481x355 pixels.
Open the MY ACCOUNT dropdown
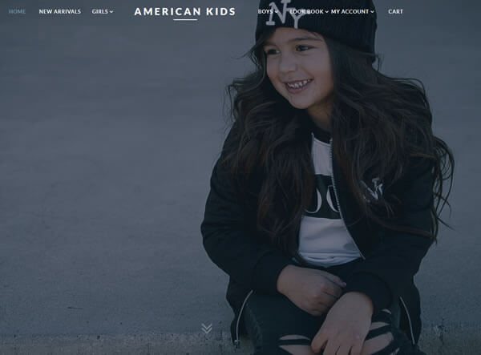point(353,12)
